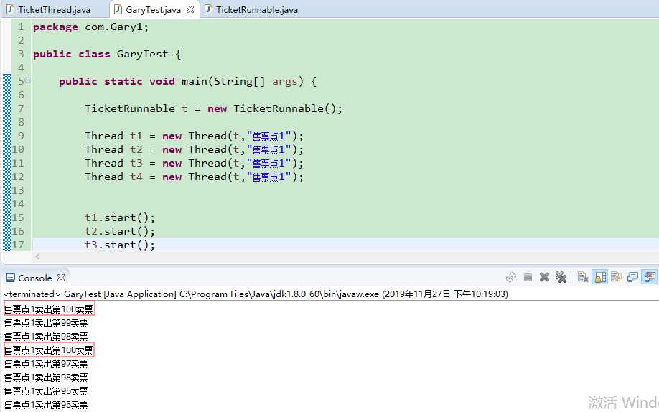Click the terminated GaryTest launch description
Image resolution: width=659 pixels, height=412 pixels.
coord(256,294)
